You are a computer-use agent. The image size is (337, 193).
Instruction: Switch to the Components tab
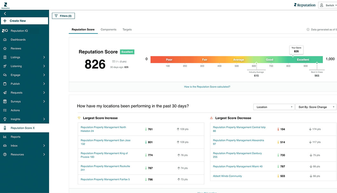108,30
